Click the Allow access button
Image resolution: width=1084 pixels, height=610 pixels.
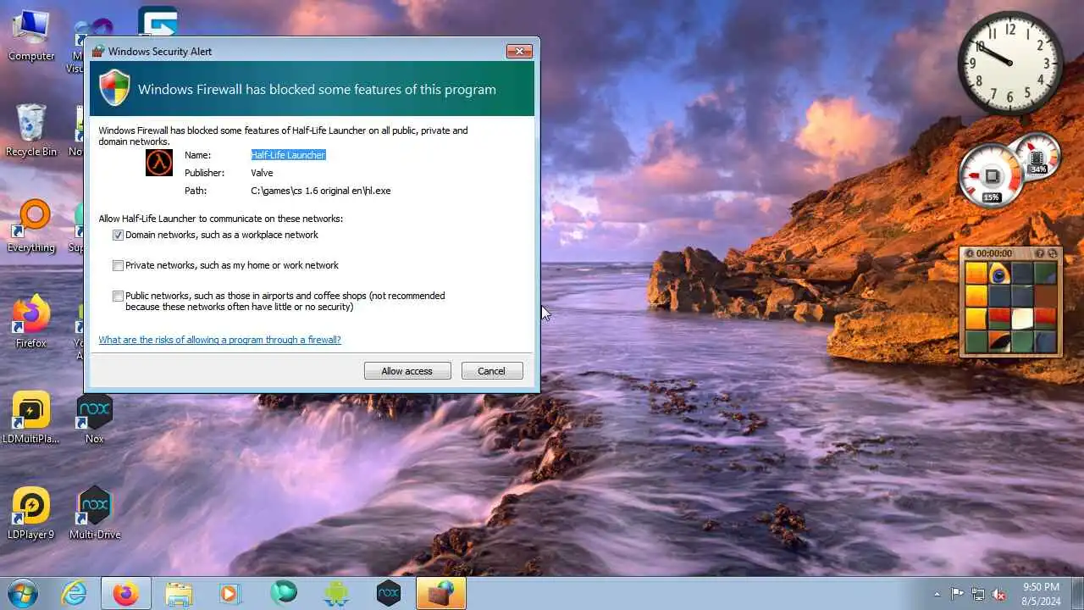(x=407, y=371)
